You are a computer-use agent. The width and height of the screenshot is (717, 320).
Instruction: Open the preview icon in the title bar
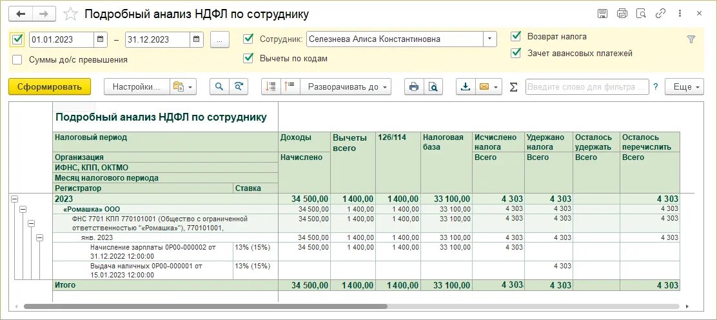pos(641,14)
